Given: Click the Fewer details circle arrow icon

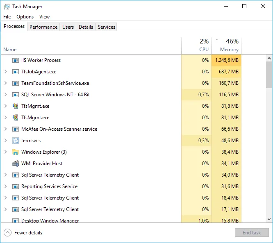Looking at the screenshot, I should pos(7,233).
